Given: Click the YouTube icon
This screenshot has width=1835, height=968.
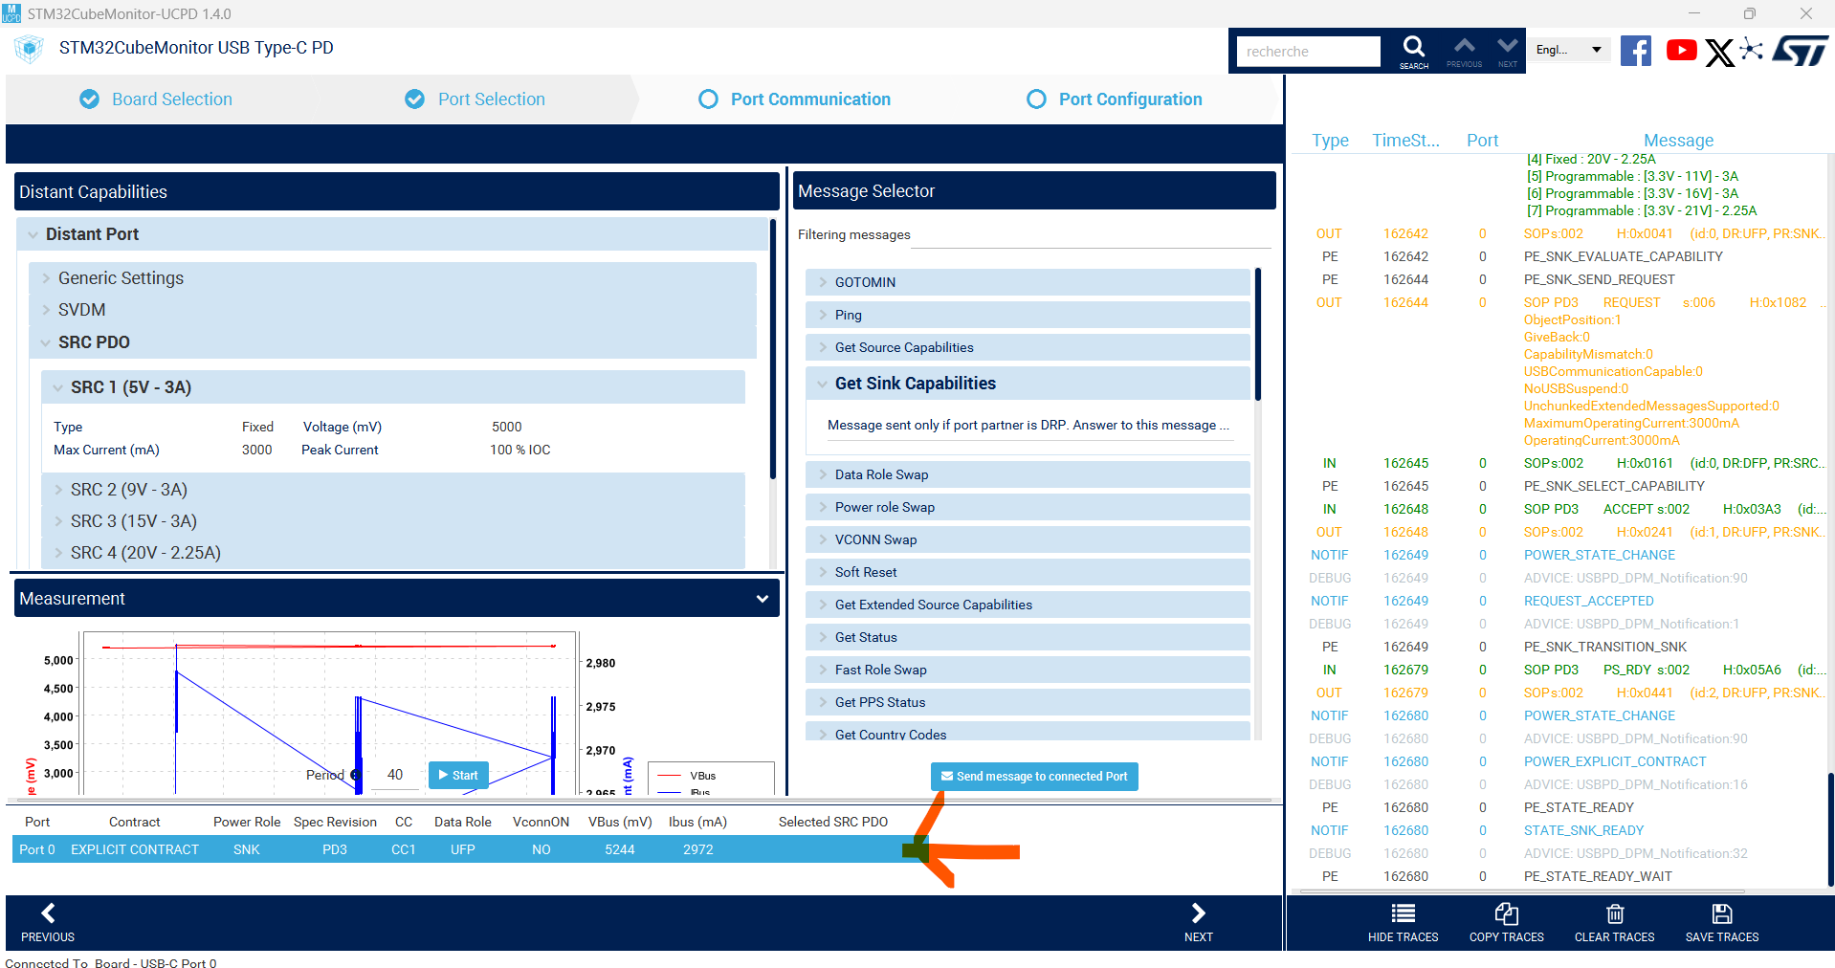Looking at the screenshot, I should (1681, 51).
